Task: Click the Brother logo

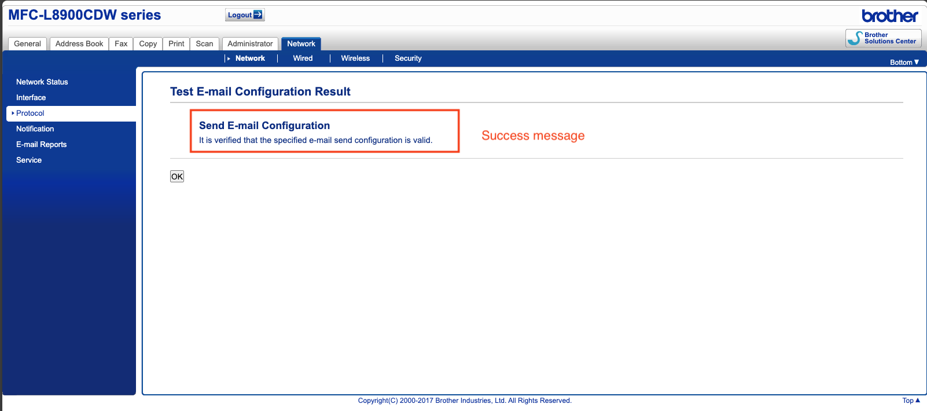Action: [889, 16]
